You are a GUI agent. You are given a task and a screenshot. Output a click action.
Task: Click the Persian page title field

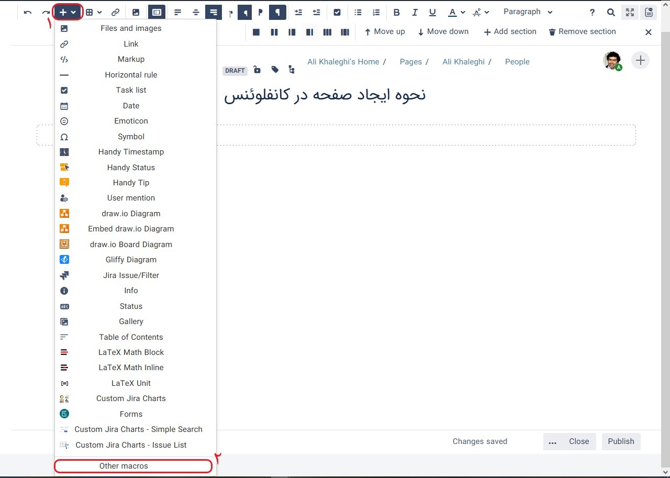coord(325,95)
